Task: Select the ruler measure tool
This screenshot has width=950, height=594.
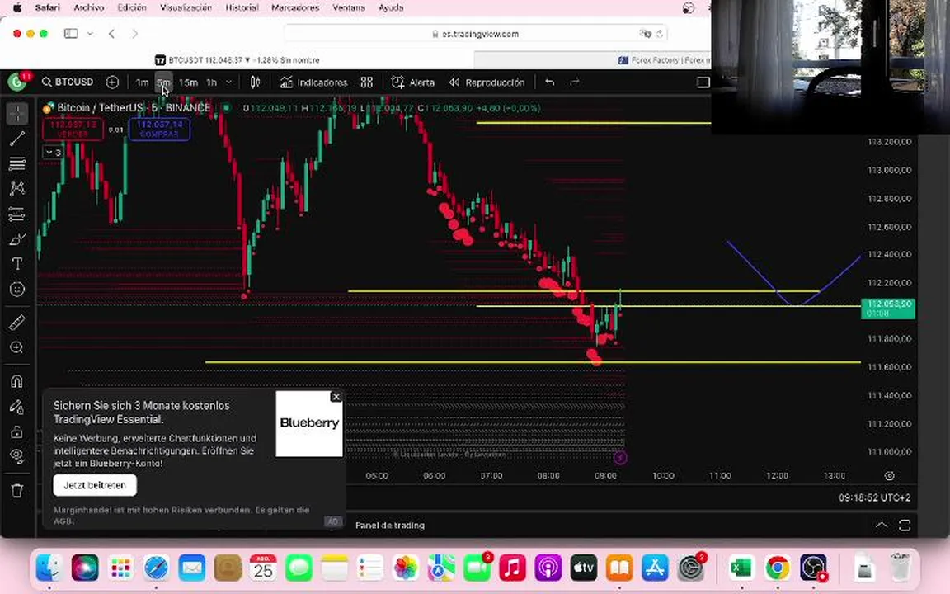Action: pyautogui.click(x=17, y=323)
